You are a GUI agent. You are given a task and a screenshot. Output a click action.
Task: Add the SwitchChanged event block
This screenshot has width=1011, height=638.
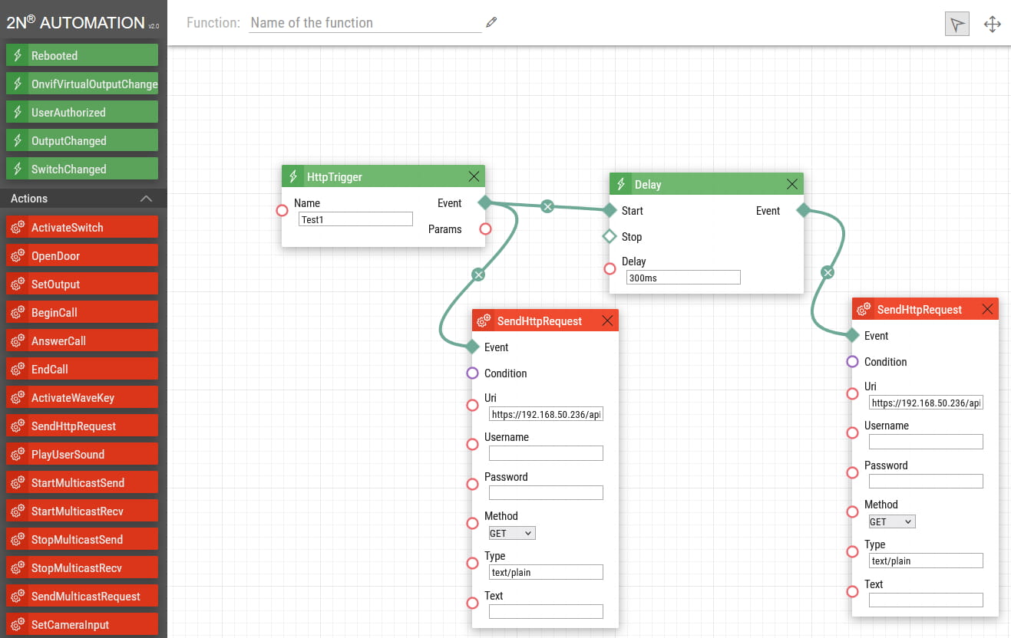[x=82, y=169]
